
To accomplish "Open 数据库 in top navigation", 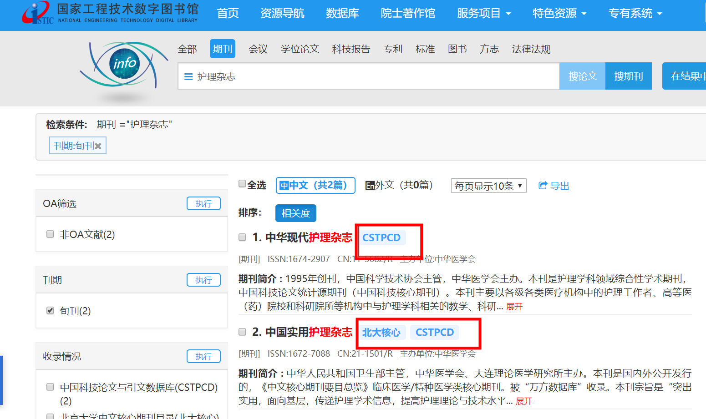I will (342, 13).
